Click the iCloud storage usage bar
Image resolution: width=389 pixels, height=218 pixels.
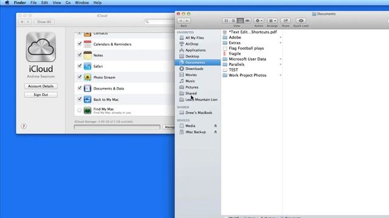tap(117, 127)
